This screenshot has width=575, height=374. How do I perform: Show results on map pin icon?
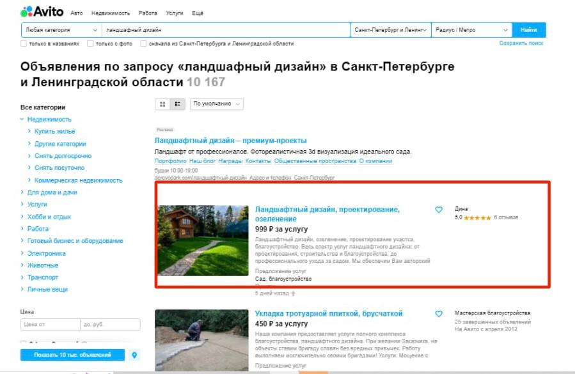click(x=134, y=355)
